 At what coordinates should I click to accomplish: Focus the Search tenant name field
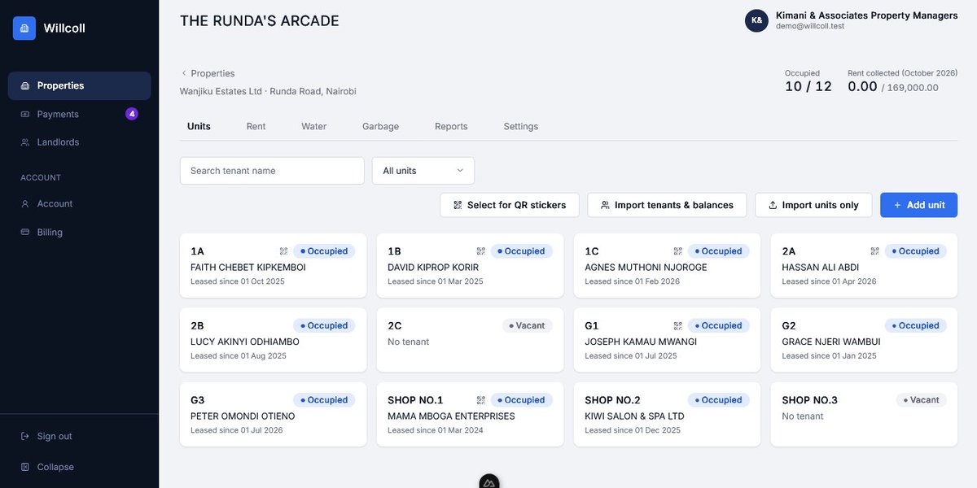tap(272, 171)
